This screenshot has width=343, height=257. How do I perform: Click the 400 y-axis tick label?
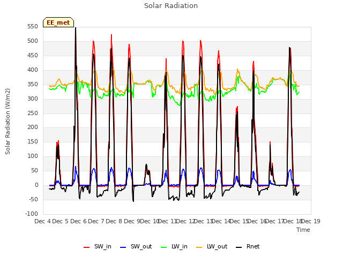coord(33,70)
